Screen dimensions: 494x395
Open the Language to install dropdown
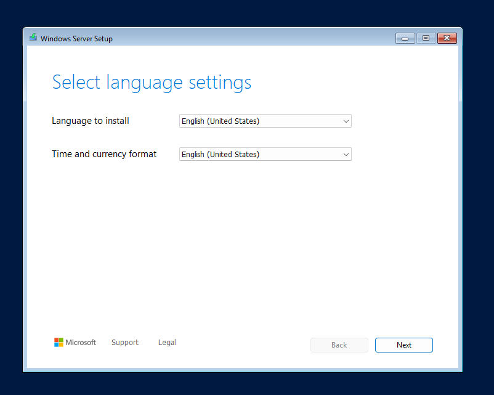(x=265, y=121)
